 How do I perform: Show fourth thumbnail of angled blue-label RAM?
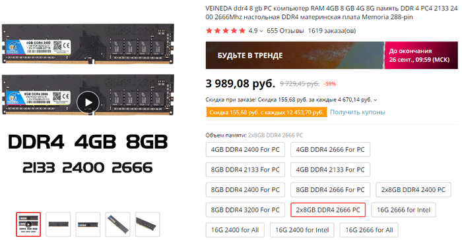(x=118, y=224)
